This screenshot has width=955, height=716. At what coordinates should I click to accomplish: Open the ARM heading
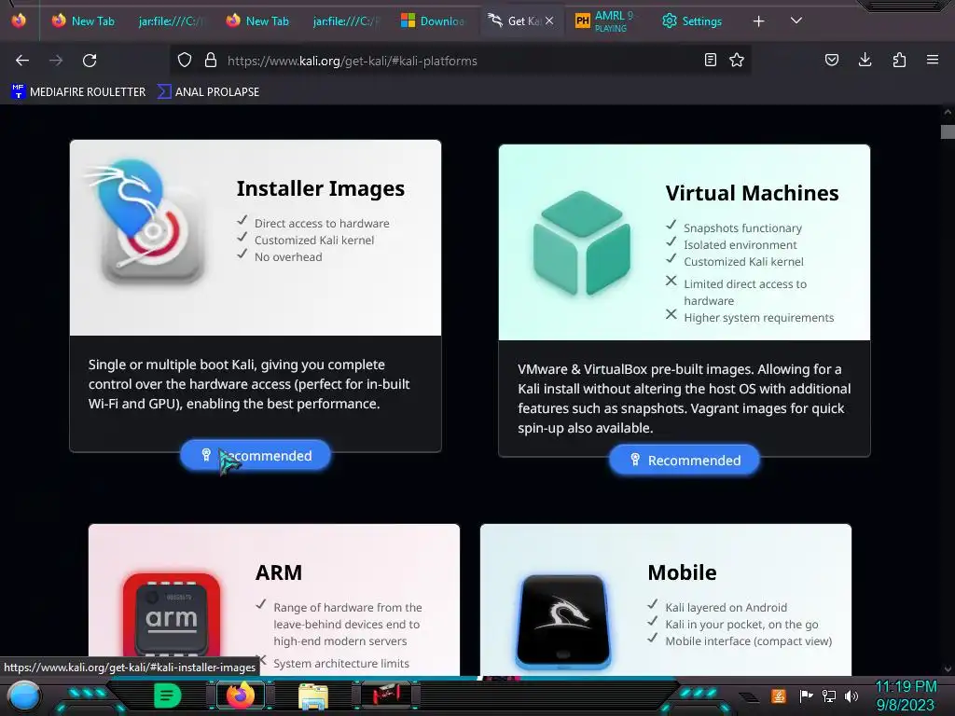point(278,572)
